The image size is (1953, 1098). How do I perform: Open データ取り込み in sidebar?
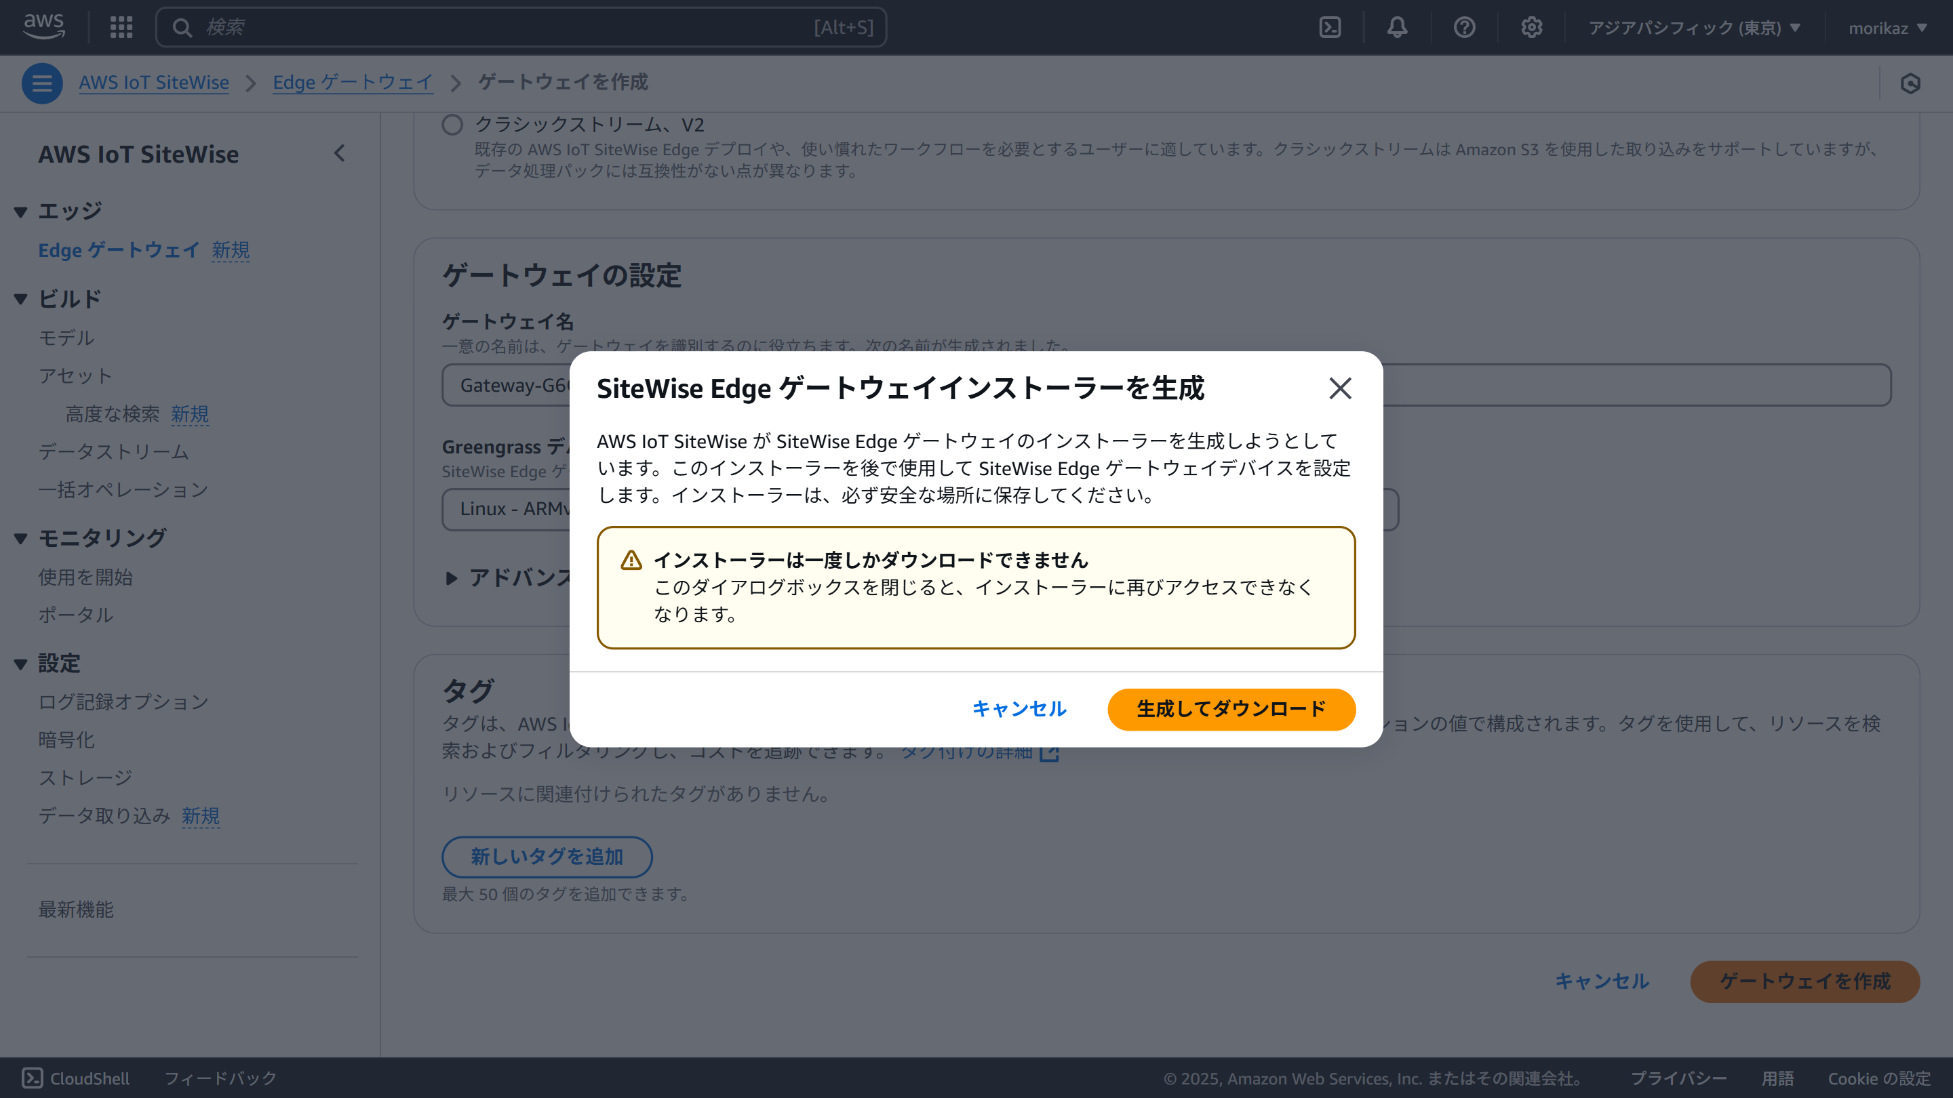tap(104, 815)
